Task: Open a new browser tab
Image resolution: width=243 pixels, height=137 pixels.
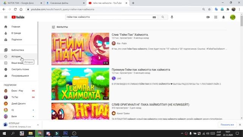Action: point(133,3)
